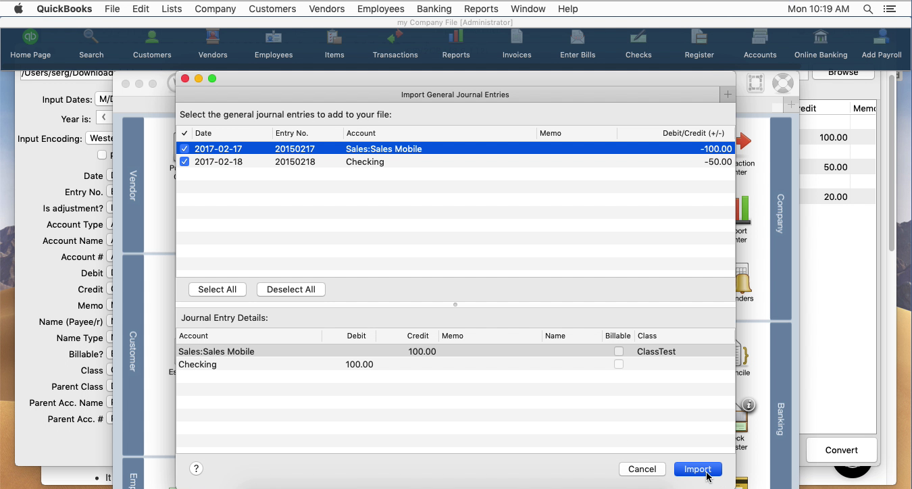Click ClassTest class cell

pyautogui.click(x=656, y=351)
